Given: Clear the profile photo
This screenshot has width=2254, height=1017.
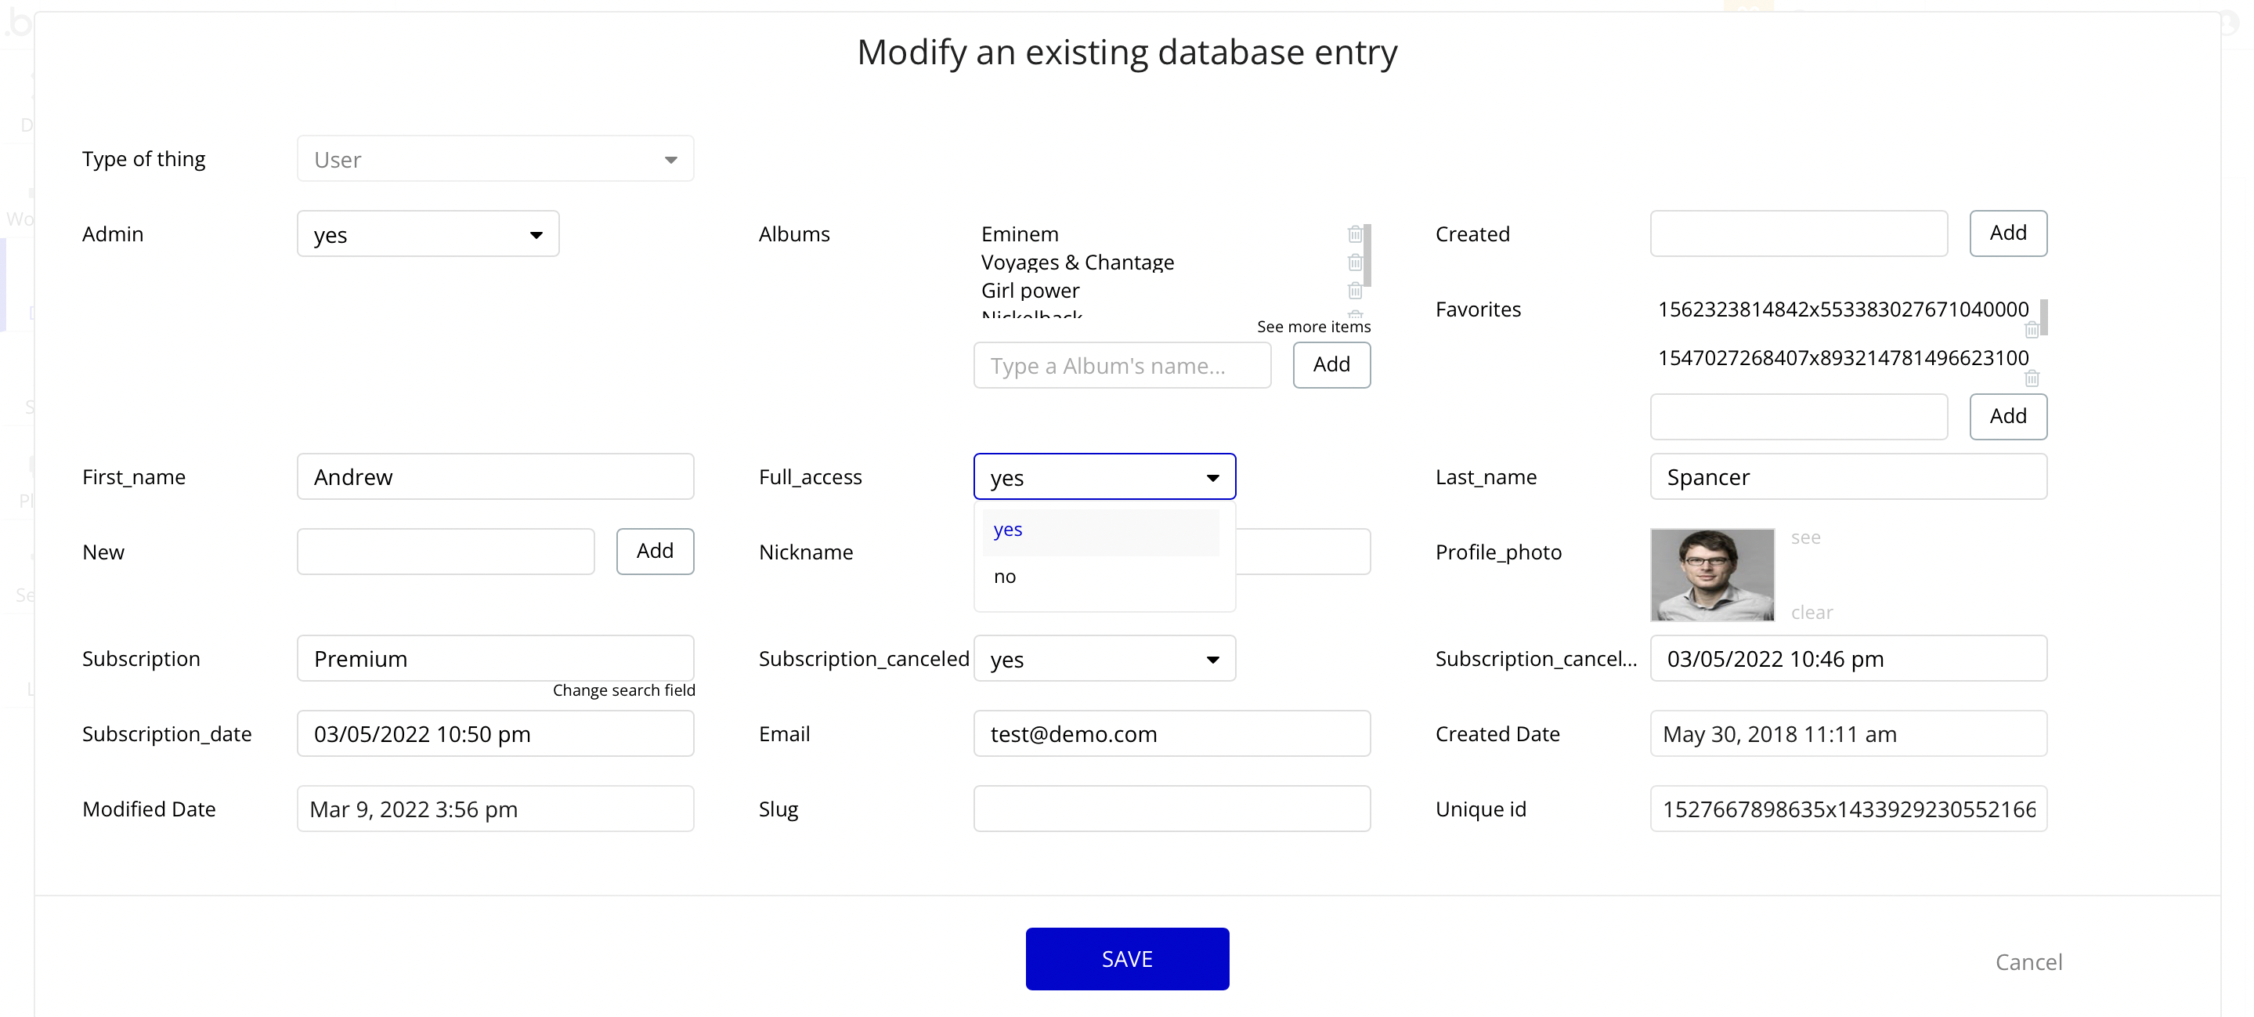Looking at the screenshot, I should 1811,613.
